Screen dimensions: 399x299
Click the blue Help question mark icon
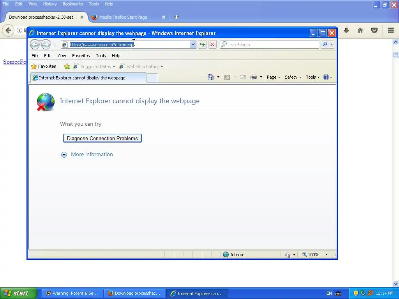326,77
